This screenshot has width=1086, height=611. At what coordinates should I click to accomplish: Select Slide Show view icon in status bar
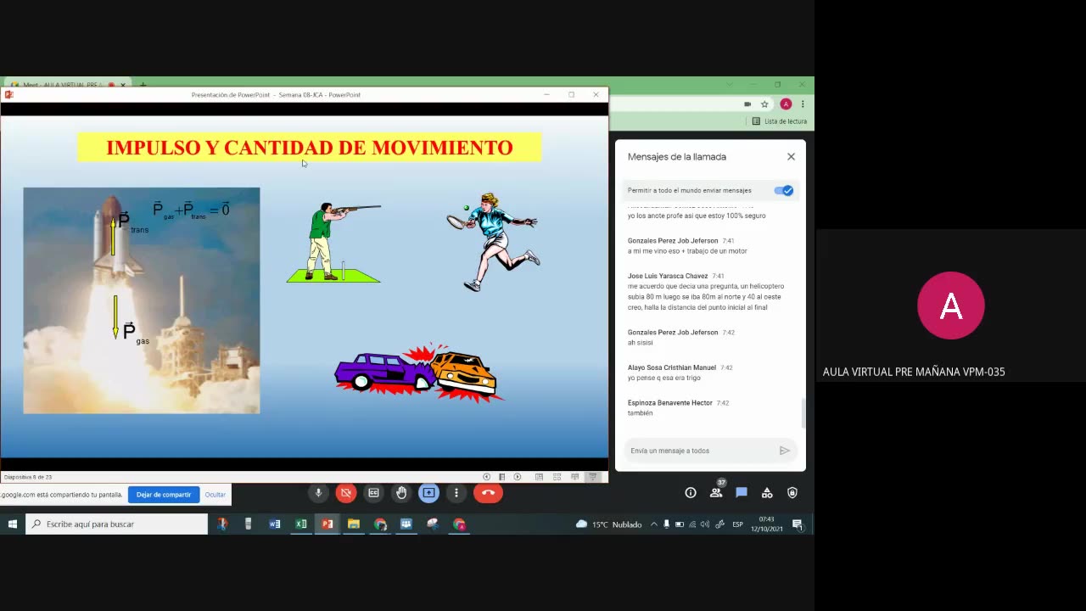click(593, 477)
